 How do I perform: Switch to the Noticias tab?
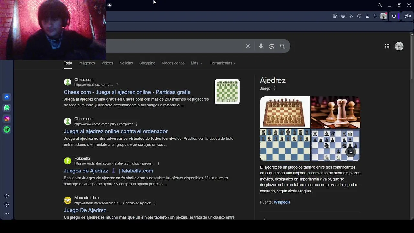[x=126, y=63]
